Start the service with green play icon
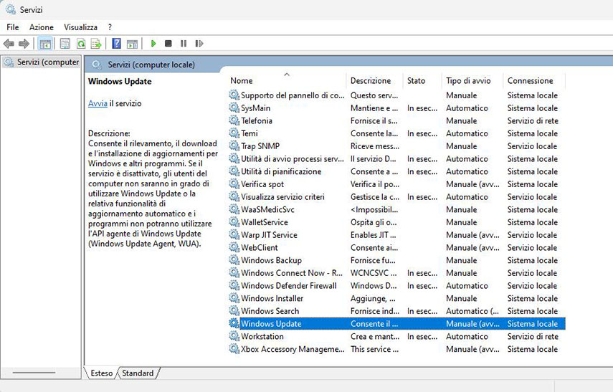The width and height of the screenshot is (613, 392). (x=153, y=44)
